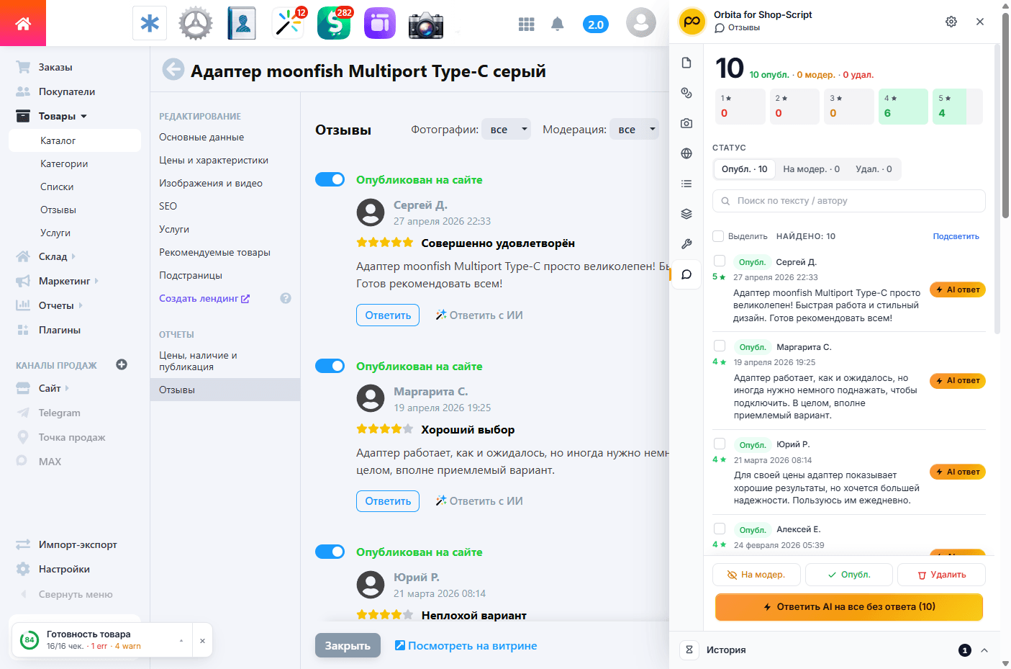Click Ответить AI на все без ответа (10)
Image resolution: width=1011 pixels, height=669 pixels.
849,607
